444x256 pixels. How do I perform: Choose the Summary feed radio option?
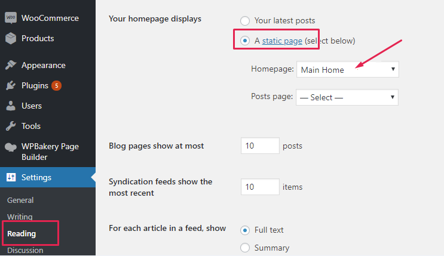(245, 248)
